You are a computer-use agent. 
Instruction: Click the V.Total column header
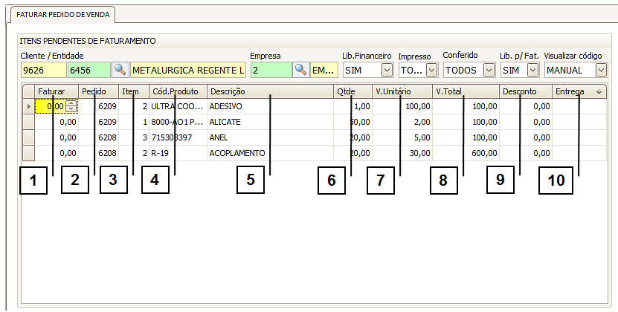(465, 91)
